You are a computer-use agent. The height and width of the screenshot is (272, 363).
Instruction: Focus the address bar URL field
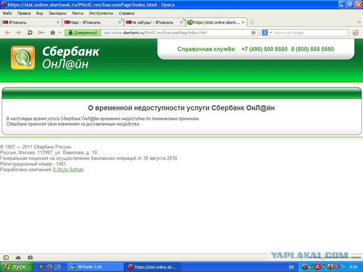point(176,33)
